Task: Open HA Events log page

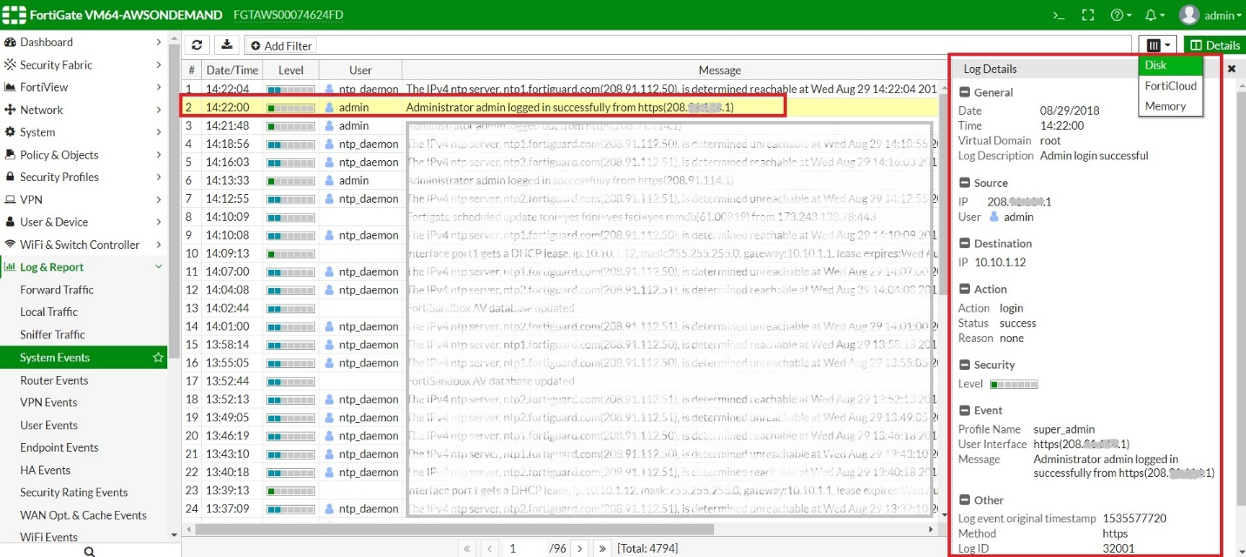Action: [x=45, y=470]
